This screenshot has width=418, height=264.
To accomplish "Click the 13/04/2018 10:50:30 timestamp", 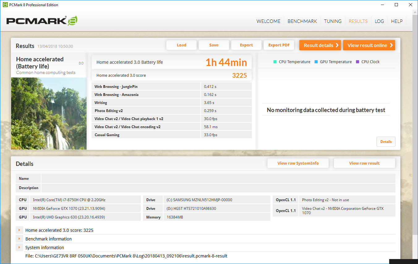I will pos(55,46).
